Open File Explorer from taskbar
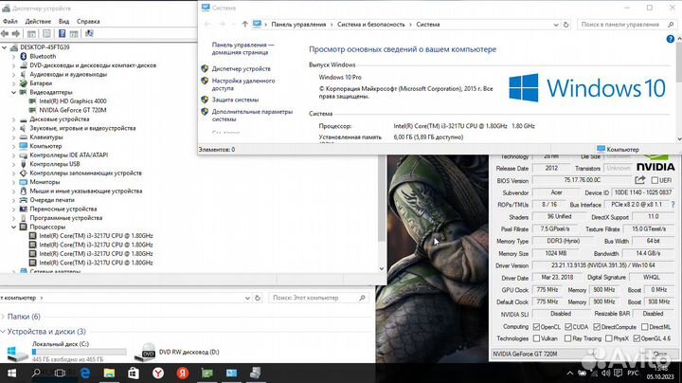Screen dimensions: 682x383 pos(109,373)
